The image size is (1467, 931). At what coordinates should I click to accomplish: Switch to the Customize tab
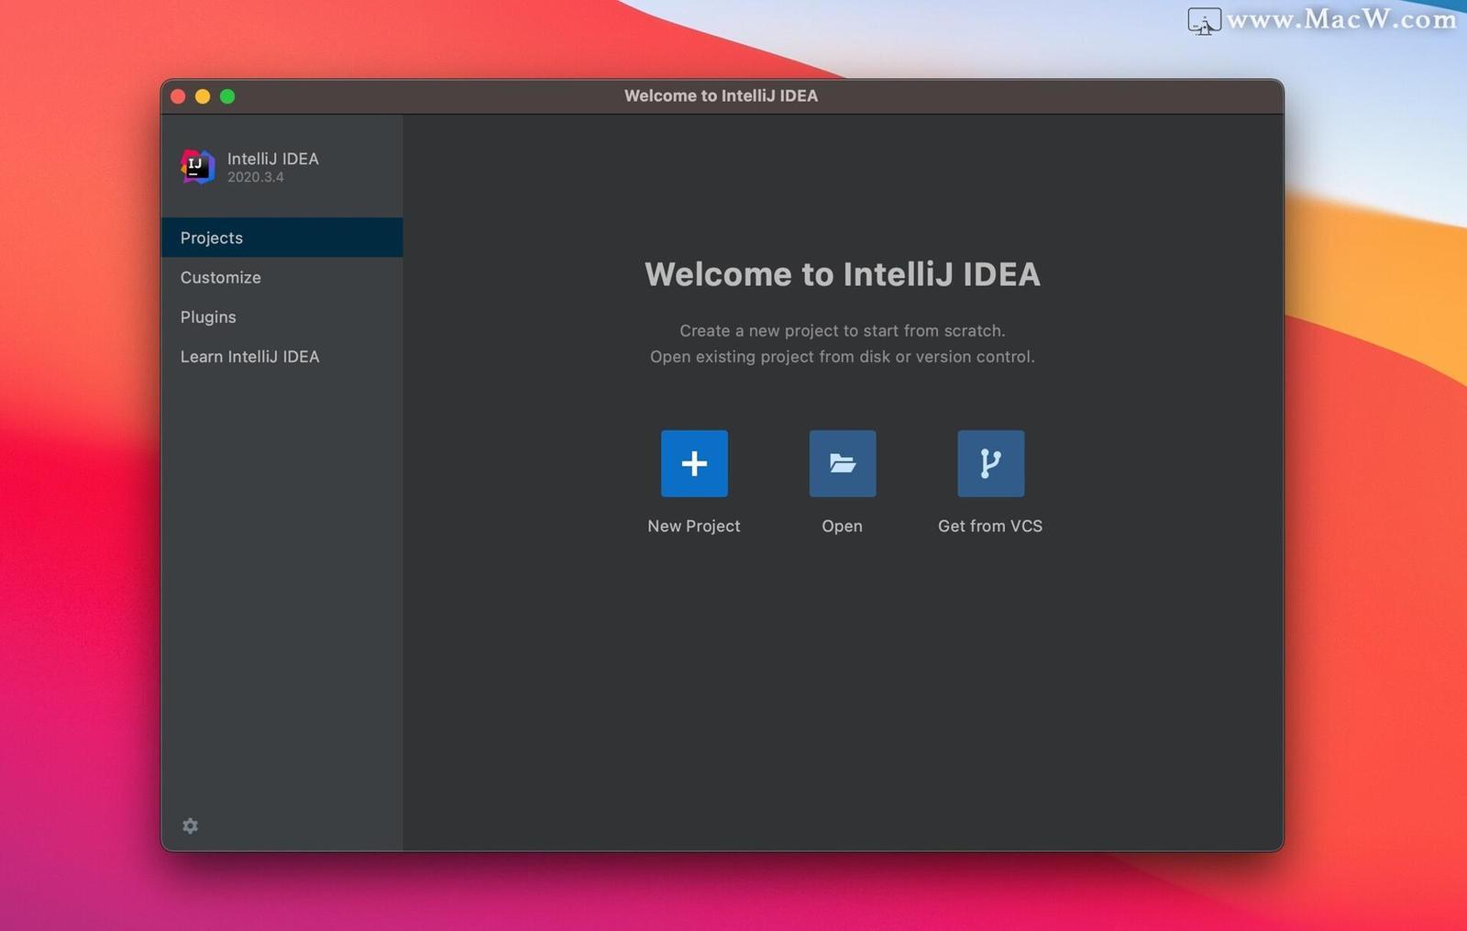(x=282, y=277)
